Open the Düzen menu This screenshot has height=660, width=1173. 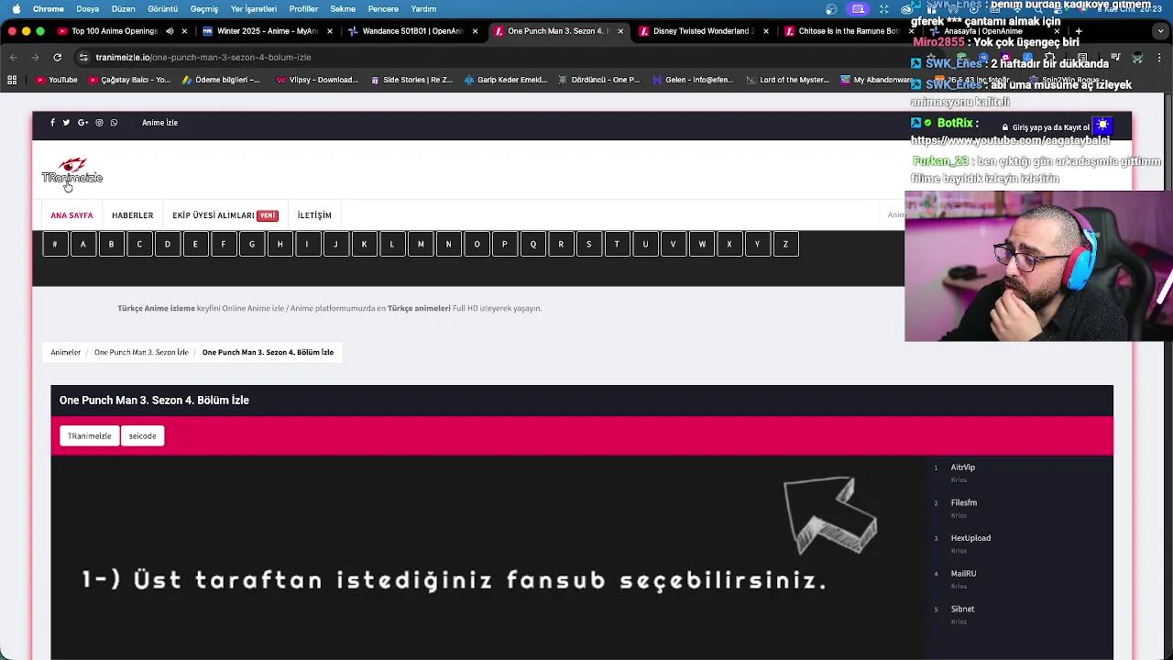pyautogui.click(x=123, y=9)
